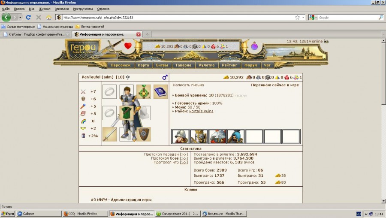The height and width of the screenshot is (218, 386).
Task: Bookmark page using the star icon
Action: [297, 18]
